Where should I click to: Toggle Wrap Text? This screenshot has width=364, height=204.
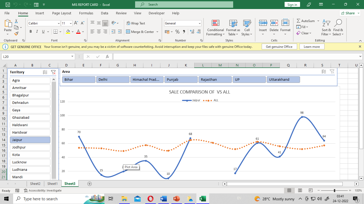[136, 23]
